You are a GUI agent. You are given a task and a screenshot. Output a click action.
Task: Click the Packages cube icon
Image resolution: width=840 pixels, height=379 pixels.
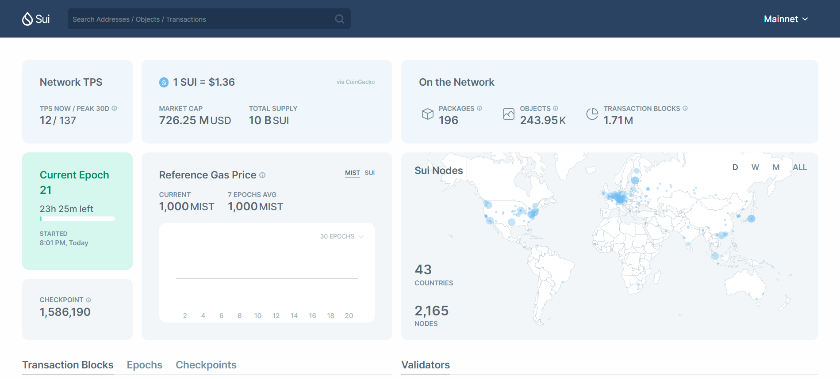click(x=427, y=114)
